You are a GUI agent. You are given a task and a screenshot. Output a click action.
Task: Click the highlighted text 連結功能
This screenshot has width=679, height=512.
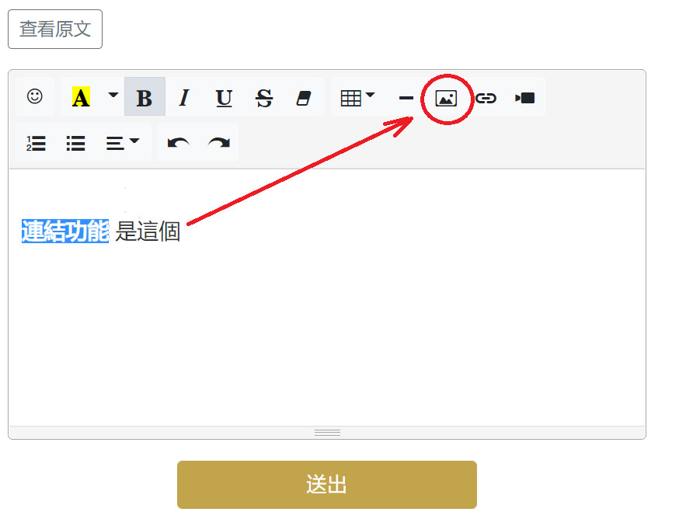coord(65,231)
